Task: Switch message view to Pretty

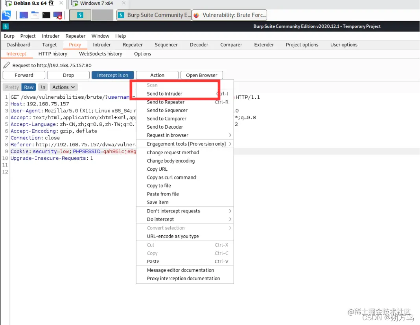Action: click(x=12, y=87)
